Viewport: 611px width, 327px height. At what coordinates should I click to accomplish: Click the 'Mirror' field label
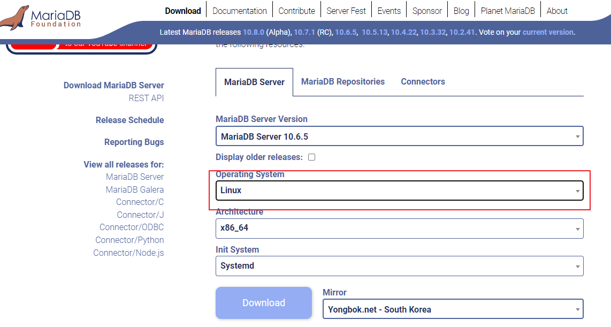[335, 292]
